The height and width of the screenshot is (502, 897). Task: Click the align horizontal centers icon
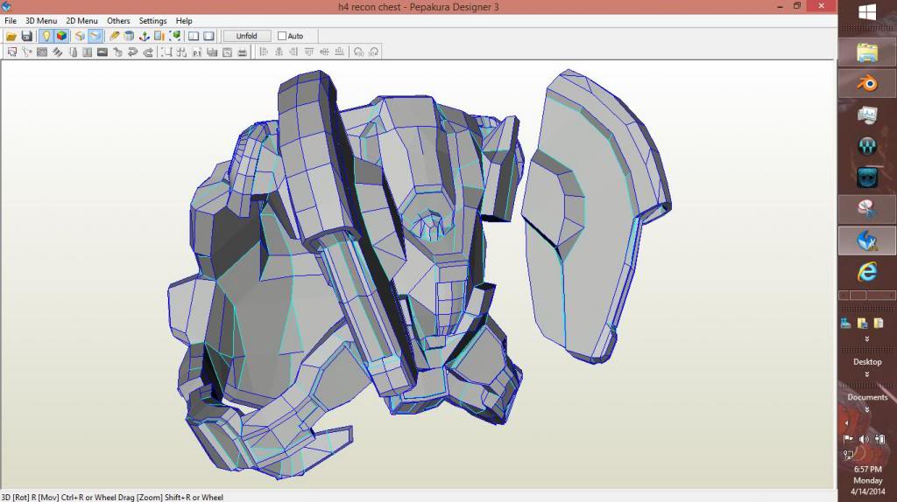click(x=279, y=52)
